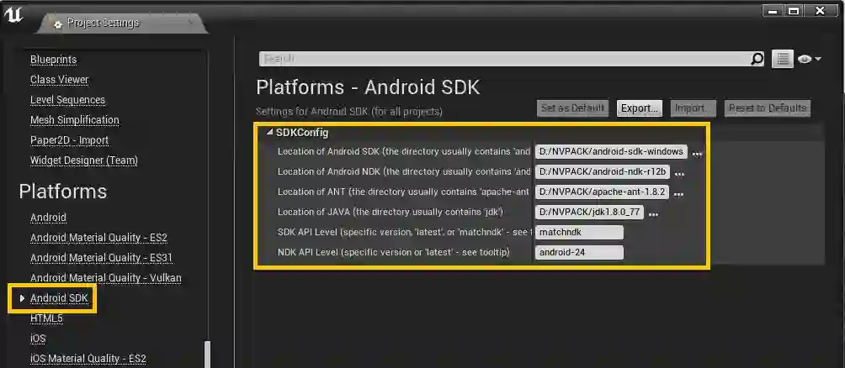Edit the NDK API Level android-24 field
The height and width of the screenshot is (368, 845).
579,252
